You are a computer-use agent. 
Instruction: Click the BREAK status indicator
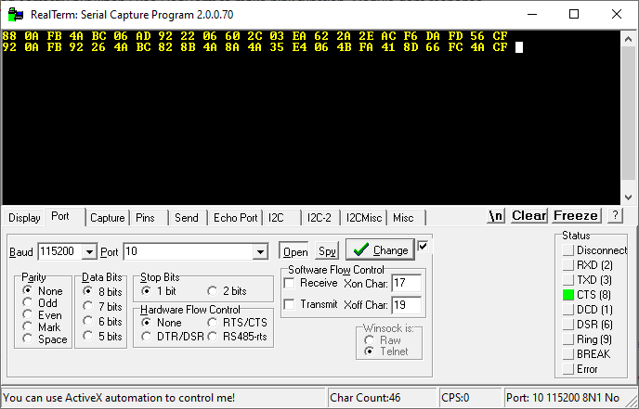568,354
